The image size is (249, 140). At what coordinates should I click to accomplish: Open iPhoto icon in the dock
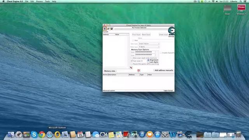pos(134,135)
